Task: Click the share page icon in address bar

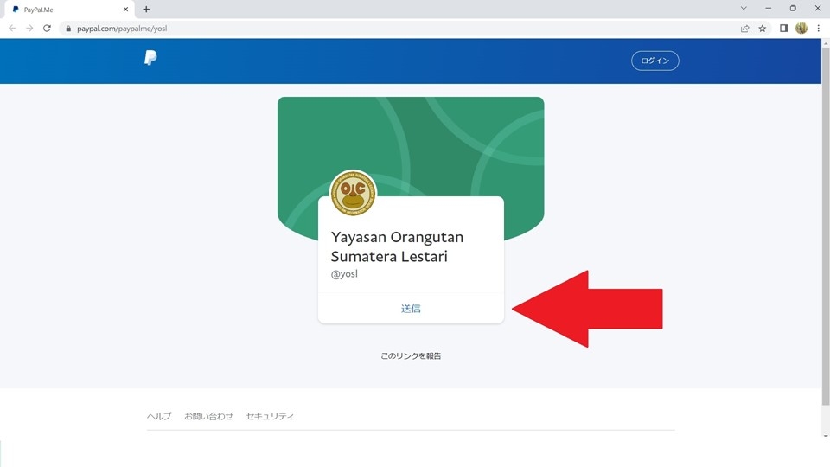Action: [x=744, y=29]
